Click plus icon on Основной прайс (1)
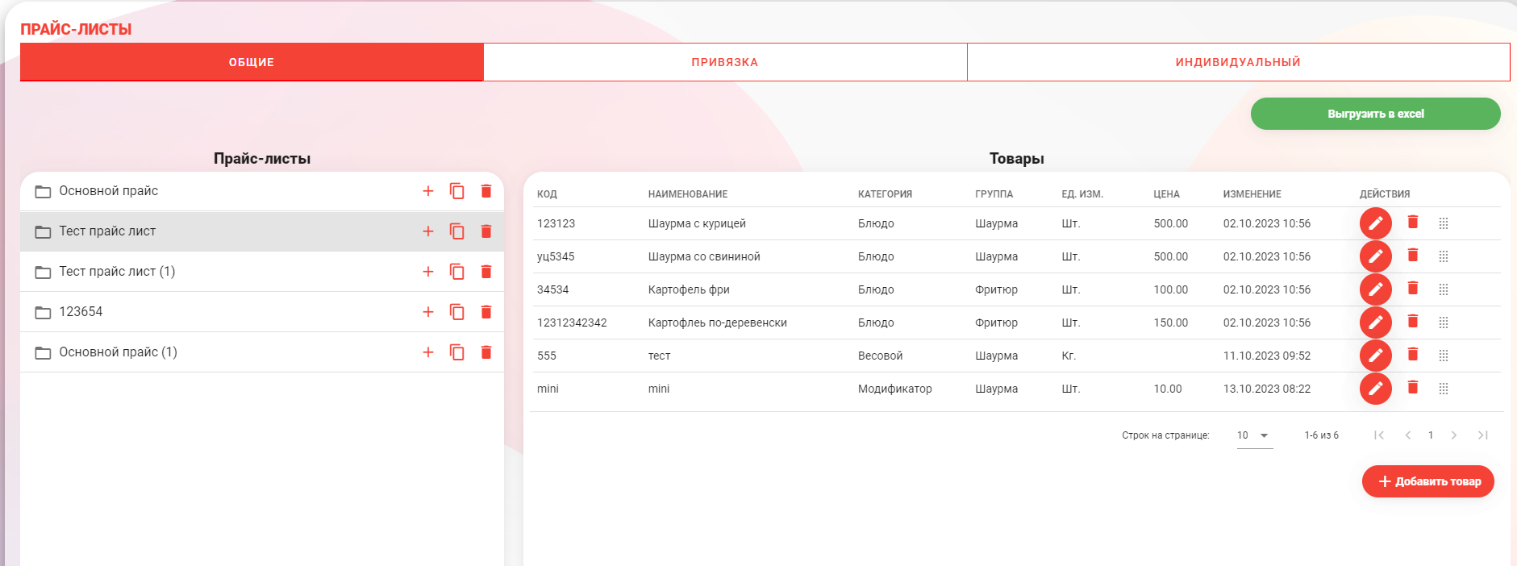 click(428, 352)
